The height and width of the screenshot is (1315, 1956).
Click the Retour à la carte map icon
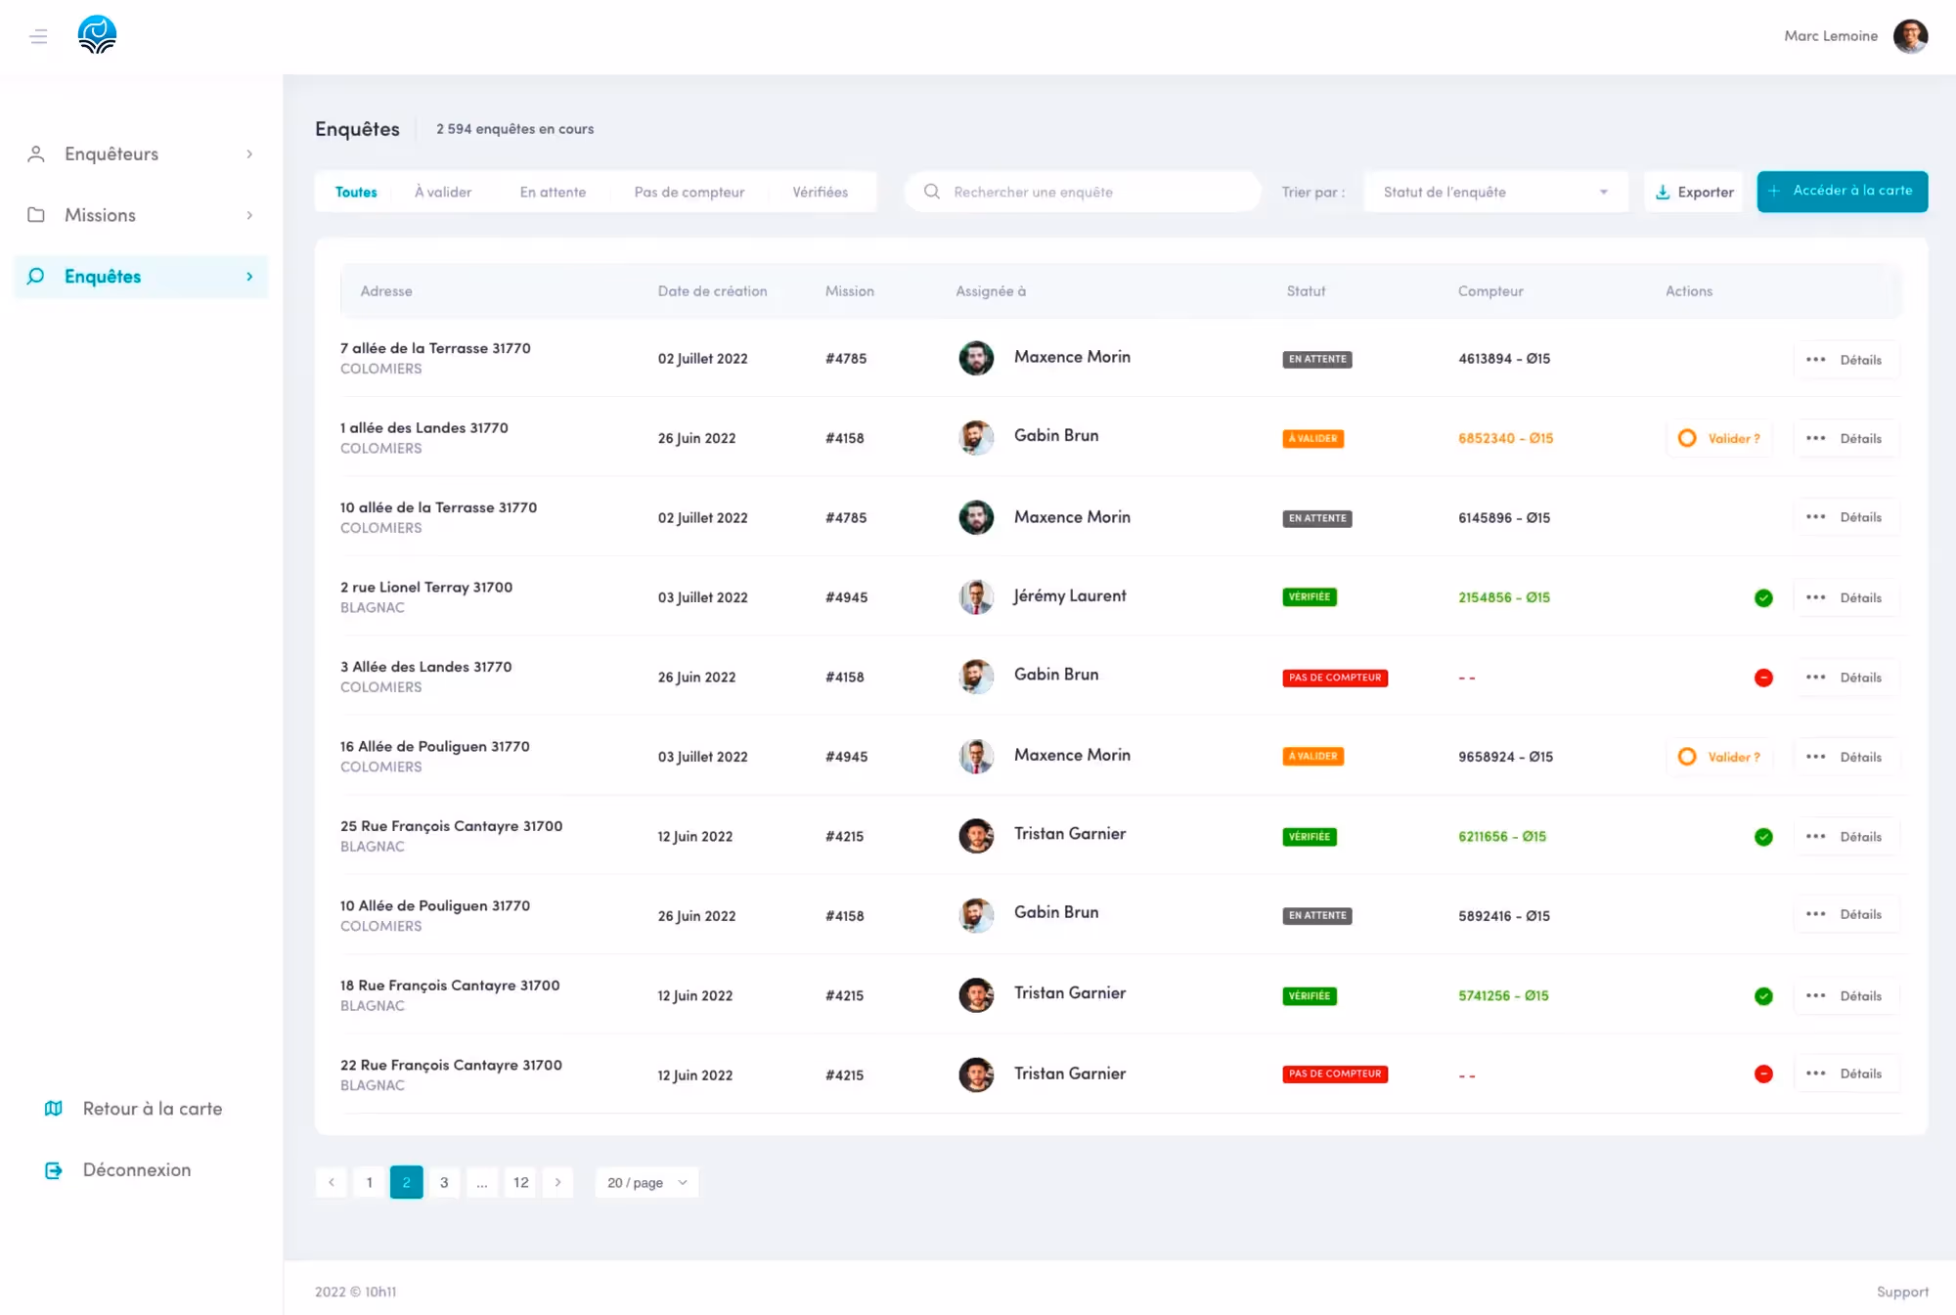pos(54,1109)
